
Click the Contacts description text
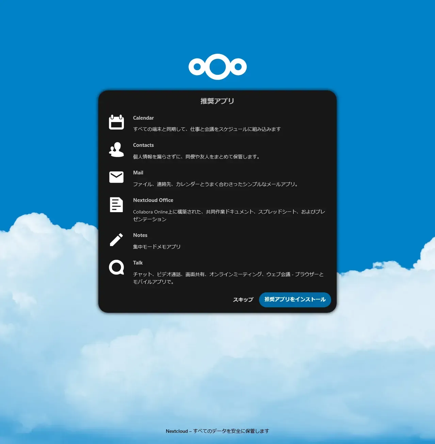click(197, 157)
